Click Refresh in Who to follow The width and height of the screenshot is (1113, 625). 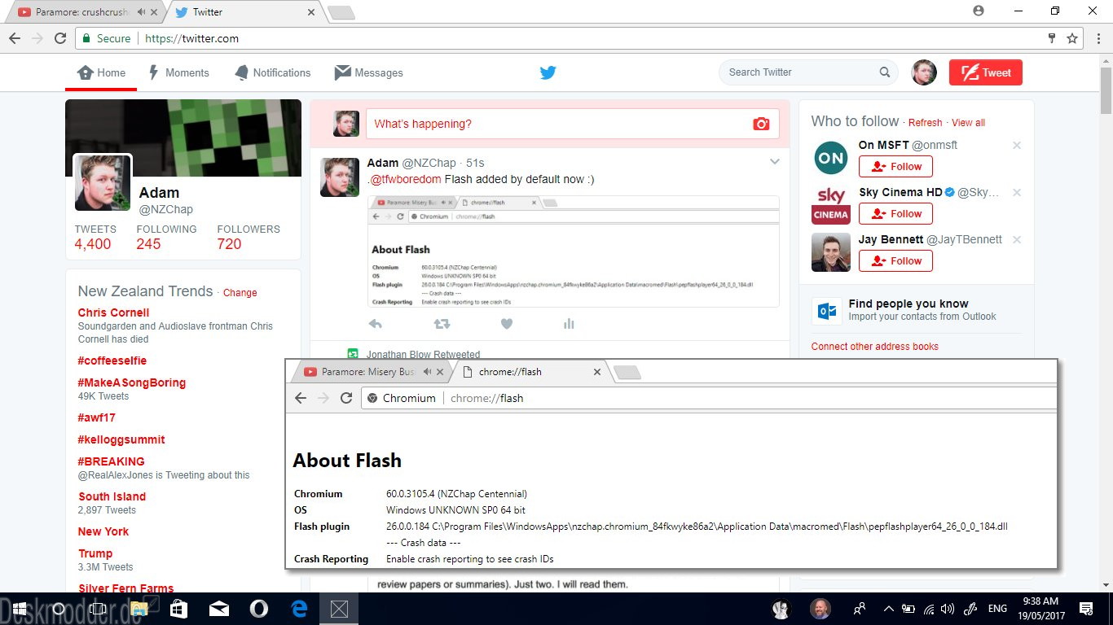tap(925, 123)
